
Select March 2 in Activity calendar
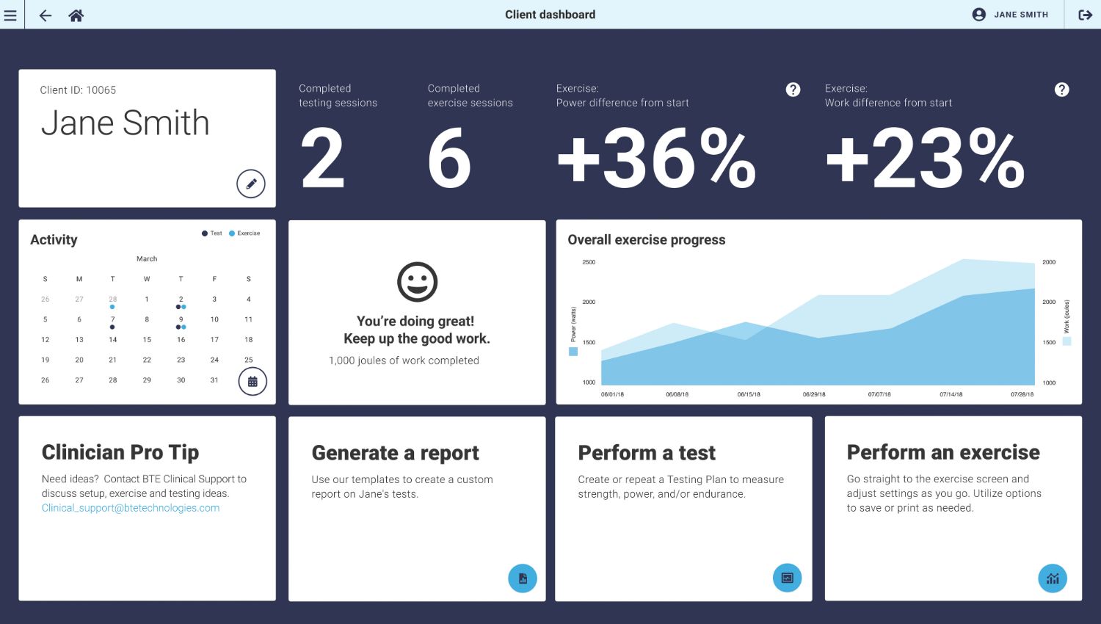pyautogui.click(x=181, y=300)
